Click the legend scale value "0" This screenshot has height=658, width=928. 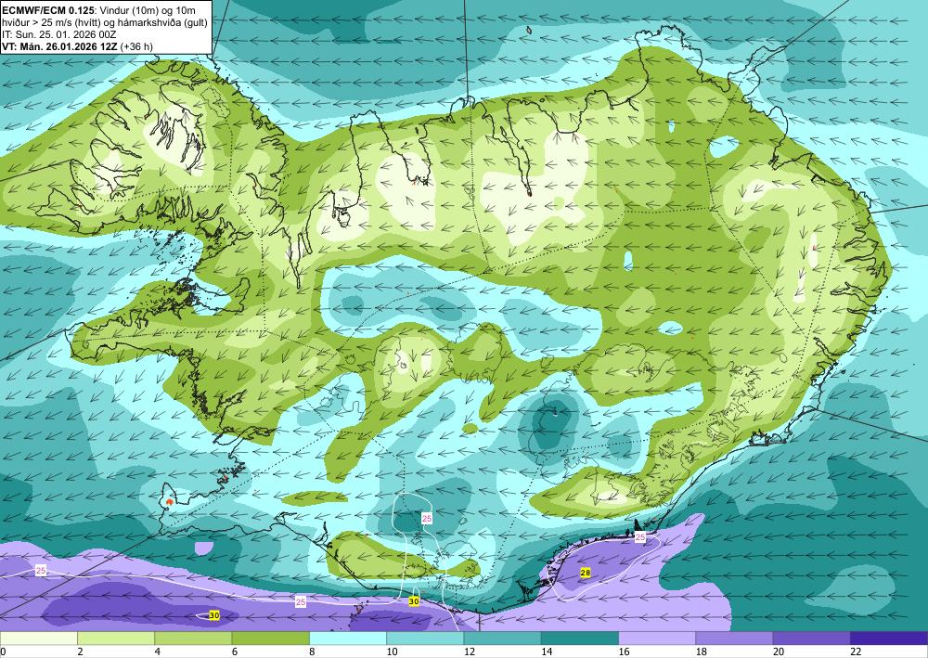(x=3, y=652)
